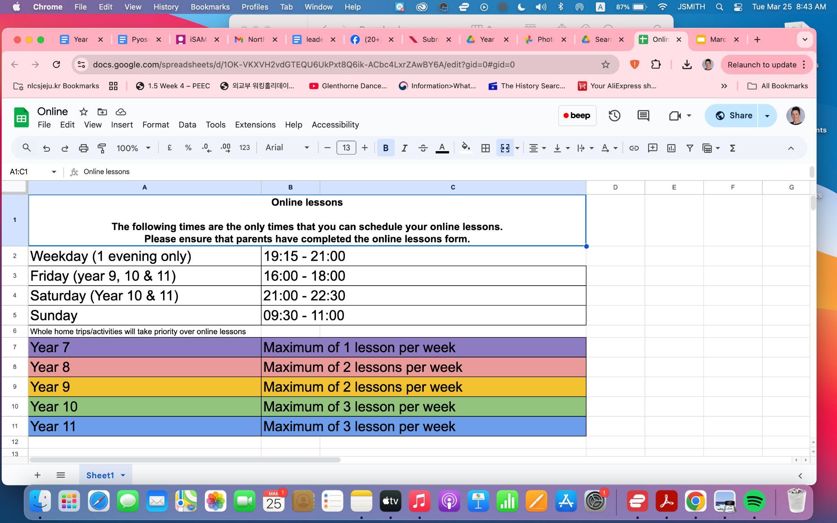Toggle italic formatting
The image size is (837, 523).
click(x=404, y=148)
